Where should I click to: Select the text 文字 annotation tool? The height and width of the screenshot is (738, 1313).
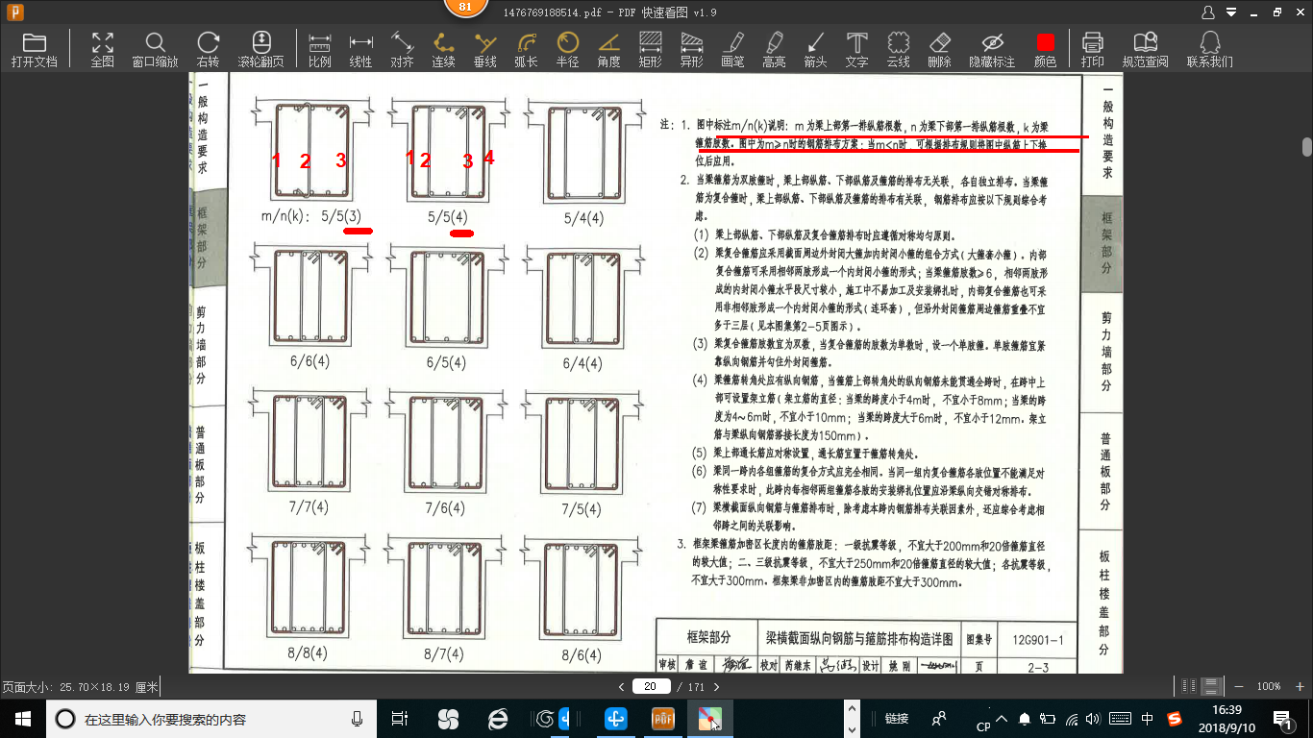point(856,49)
